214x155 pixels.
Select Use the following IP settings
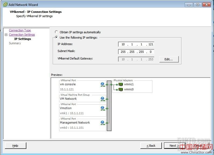[56, 37]
